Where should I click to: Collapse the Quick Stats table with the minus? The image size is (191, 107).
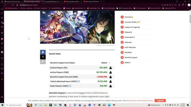click(110, 63)
